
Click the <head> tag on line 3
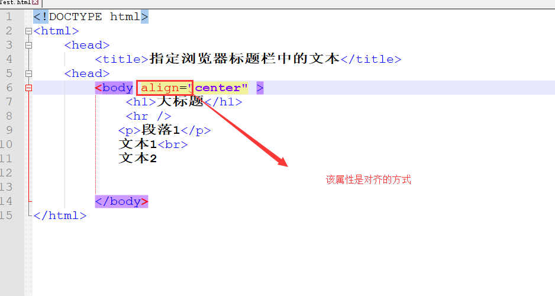pyautogui.click(x=87, y=46)
